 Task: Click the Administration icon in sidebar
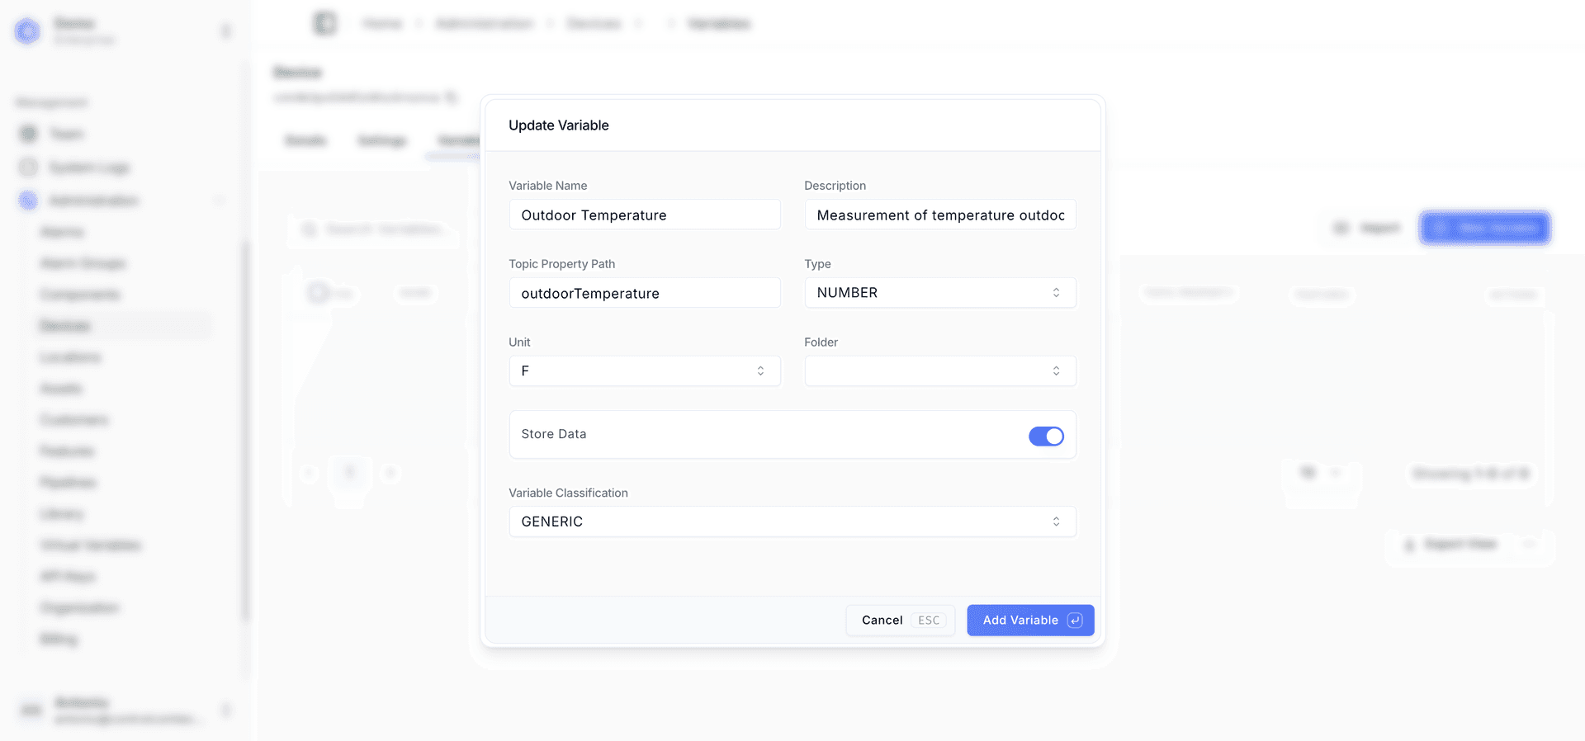point(29,201)
